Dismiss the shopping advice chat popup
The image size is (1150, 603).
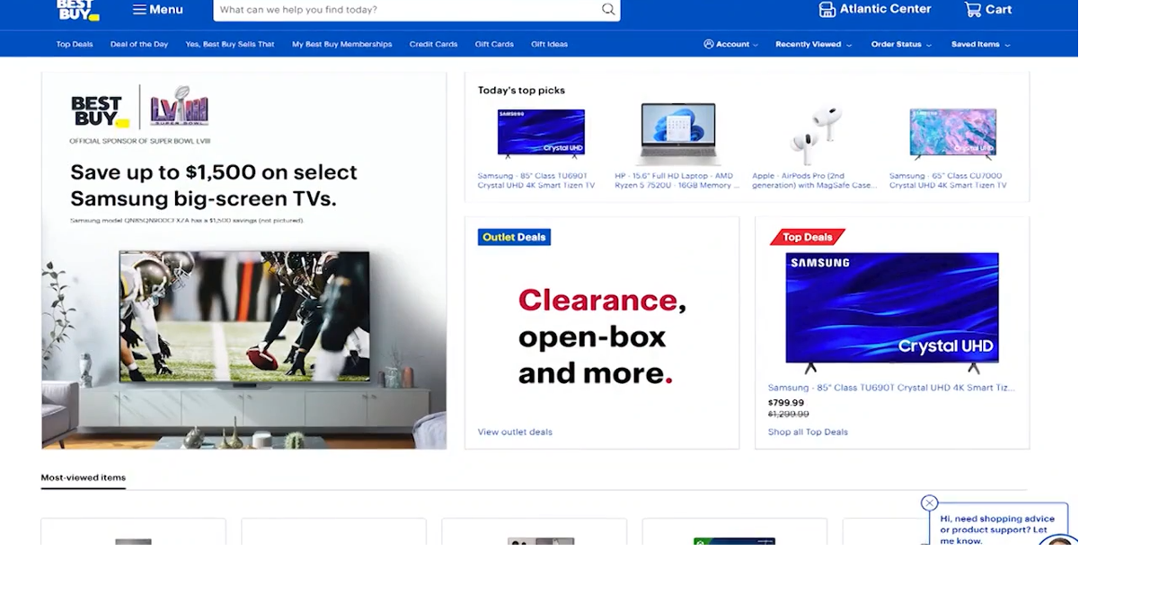click(929, 502)
